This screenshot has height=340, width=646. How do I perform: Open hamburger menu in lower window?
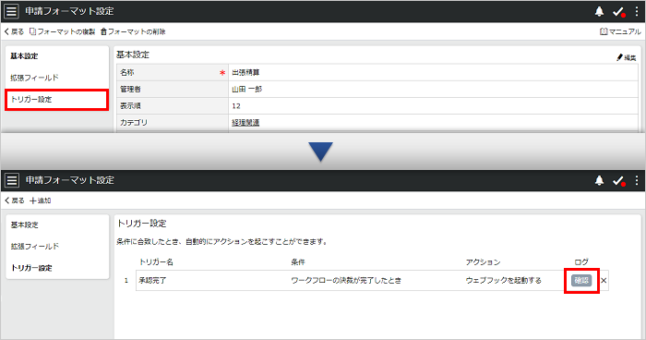12,180
